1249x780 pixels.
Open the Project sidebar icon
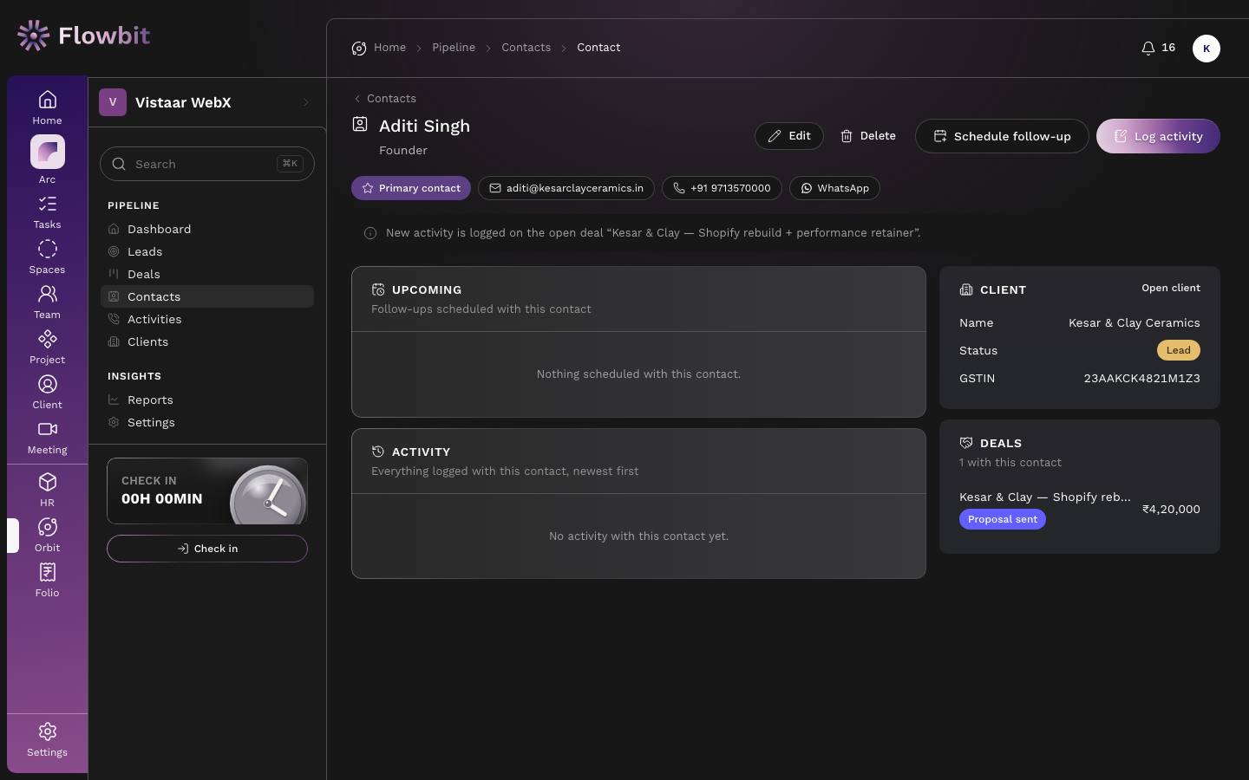pos(47,348)
